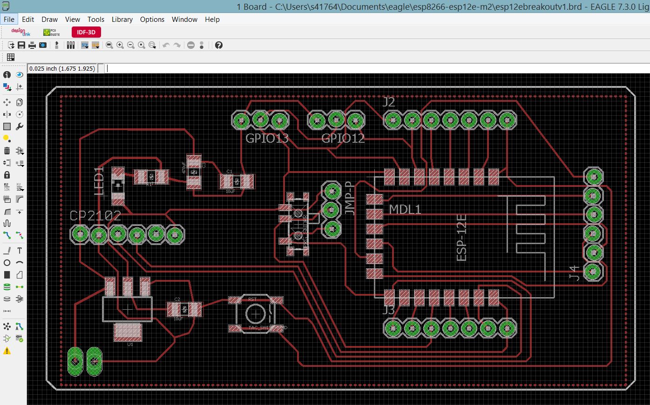This screenshot has width=650, height=405.
Task: Select the Mark tool
Action: [x=20, y=87]
